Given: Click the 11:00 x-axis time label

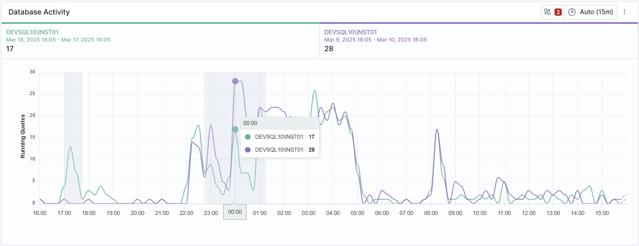Looking at the screenshot, I should click(504, 213).
